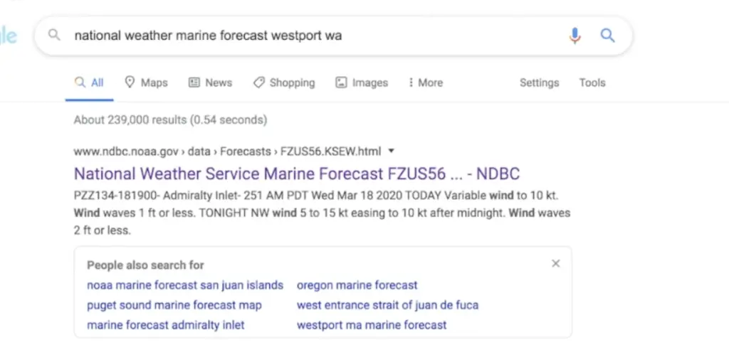Switch to the All results tab
Image resolution: width=729 pixels, height=355 pixels.
89,83
